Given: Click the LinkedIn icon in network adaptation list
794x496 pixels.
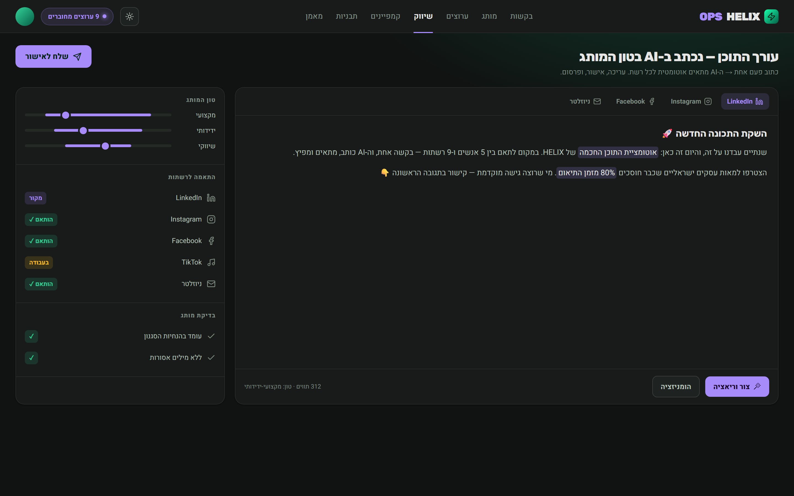Looking at the screenshot, I should tap(211, 198).
